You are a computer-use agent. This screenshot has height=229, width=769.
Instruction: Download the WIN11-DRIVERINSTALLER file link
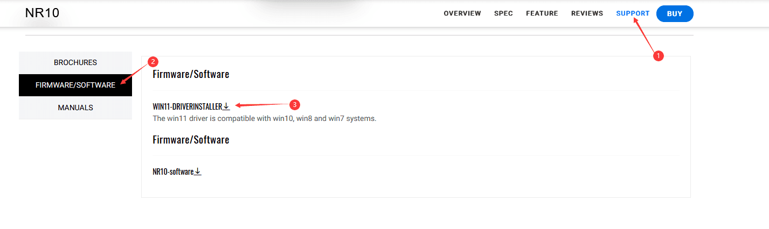pos(187,106)
